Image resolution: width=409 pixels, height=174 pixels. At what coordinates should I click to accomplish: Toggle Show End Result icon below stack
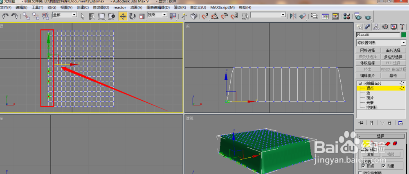(x=372, y=123)
